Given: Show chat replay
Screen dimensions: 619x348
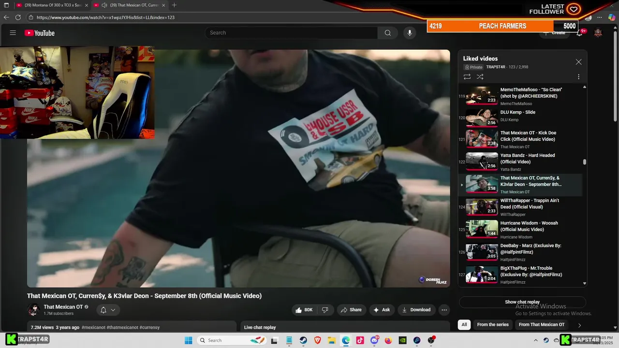Looking at the screenshot, I should (x=522, y=302).
